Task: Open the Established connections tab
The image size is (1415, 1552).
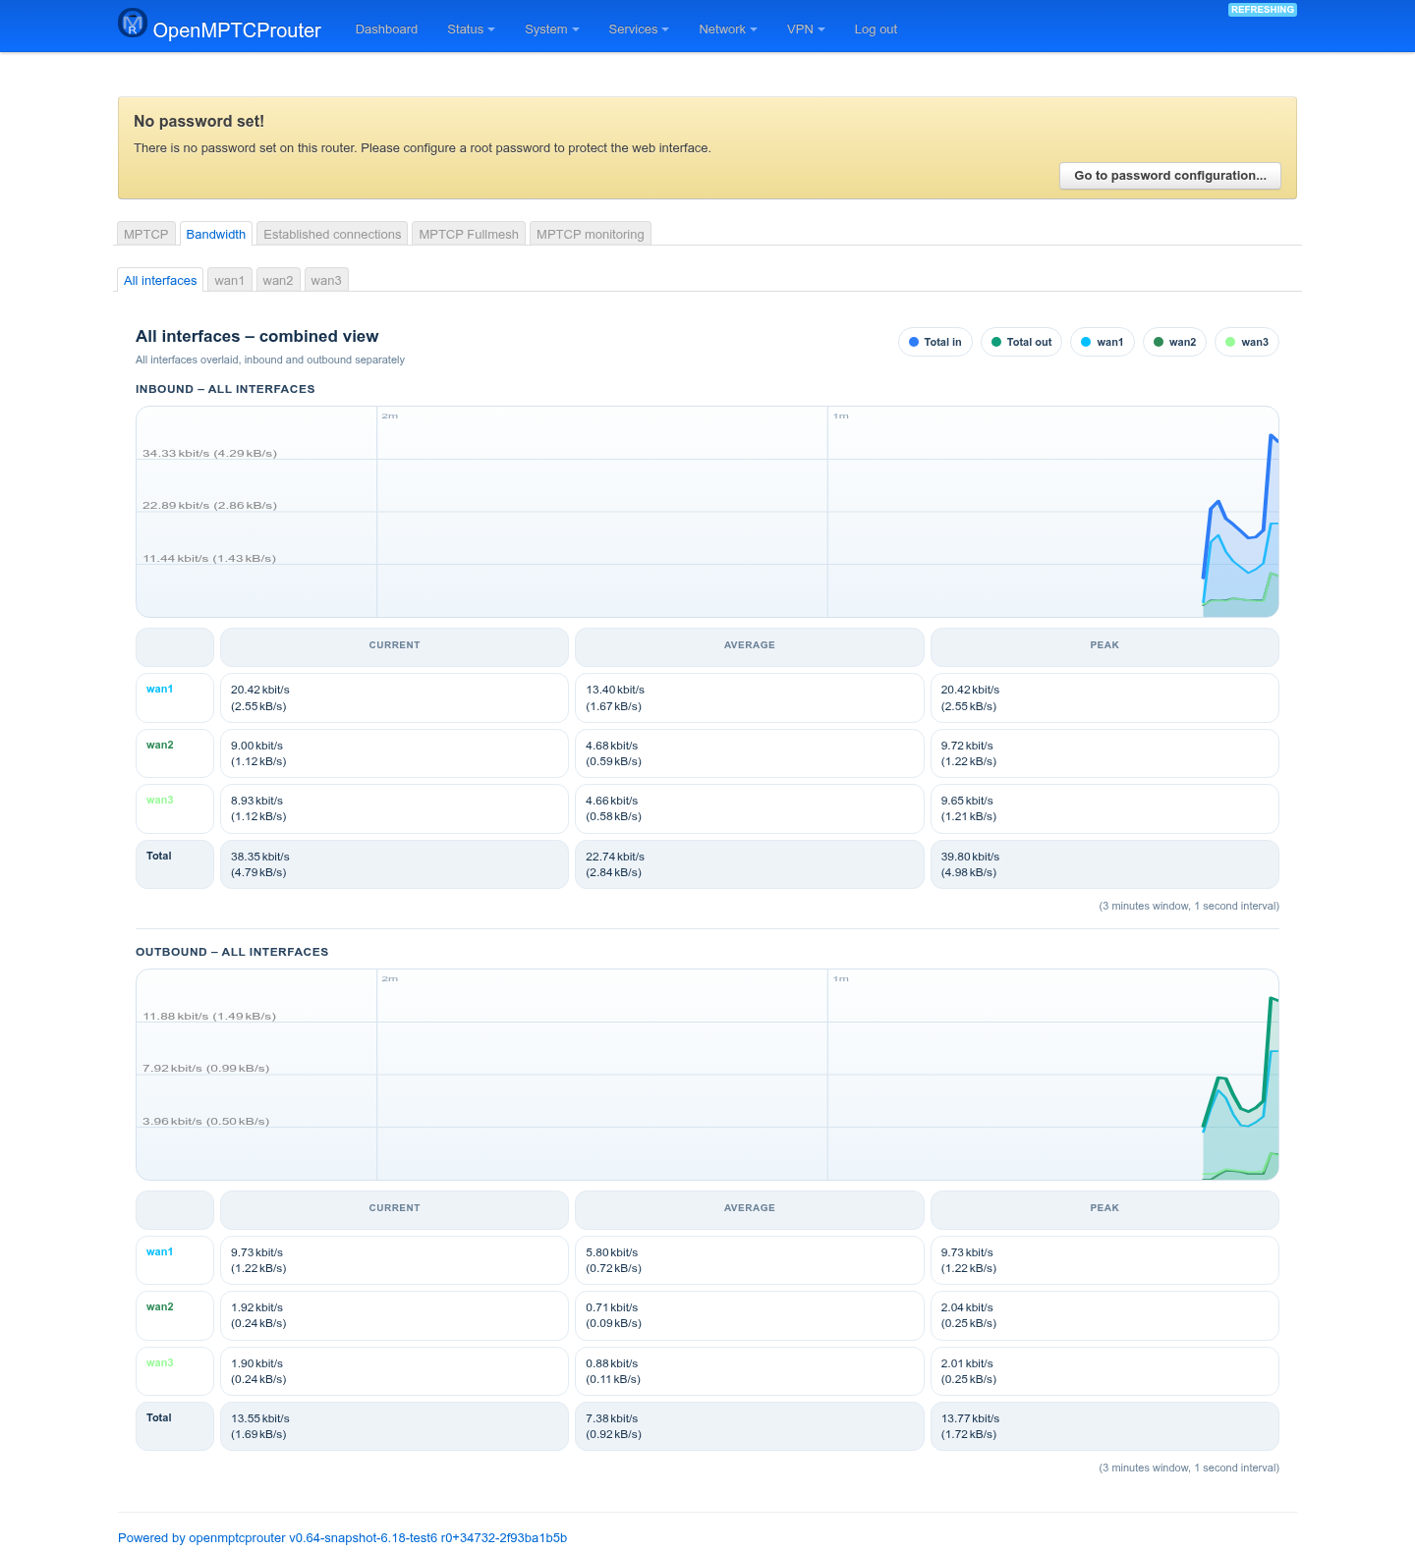Action: (332, 234)
